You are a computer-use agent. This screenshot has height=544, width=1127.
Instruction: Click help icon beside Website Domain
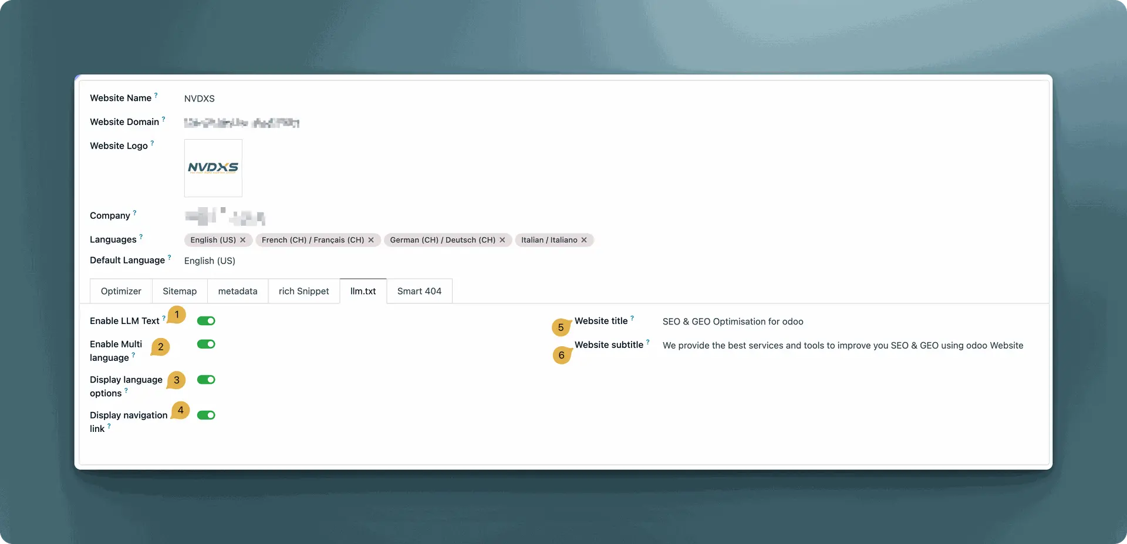tap(164, 119)
